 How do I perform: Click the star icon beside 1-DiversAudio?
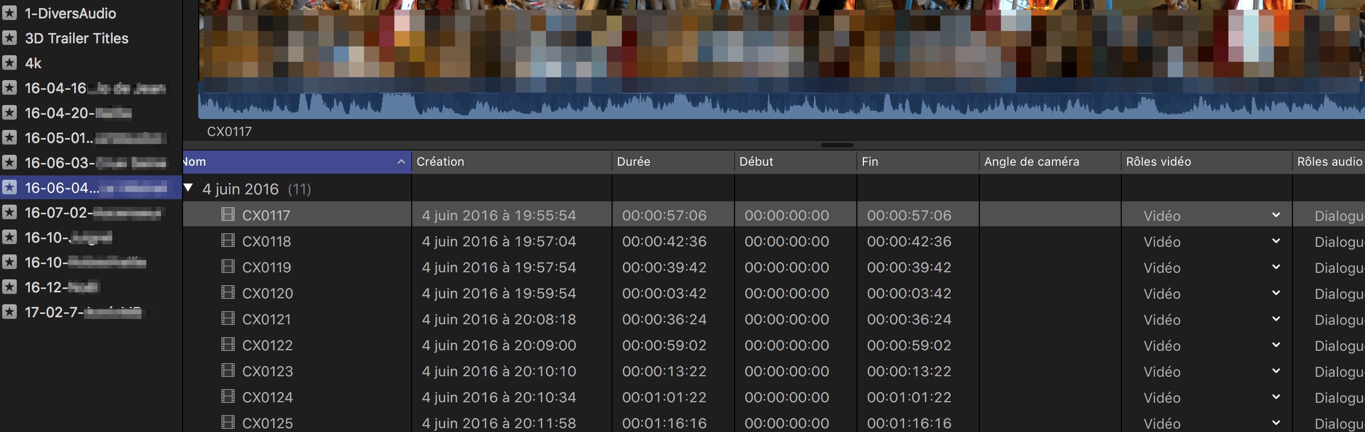tap(9, 13)
